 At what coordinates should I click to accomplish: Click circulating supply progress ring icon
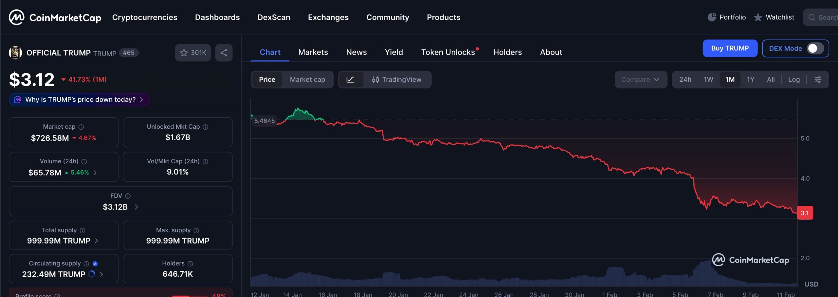point(92,274)
